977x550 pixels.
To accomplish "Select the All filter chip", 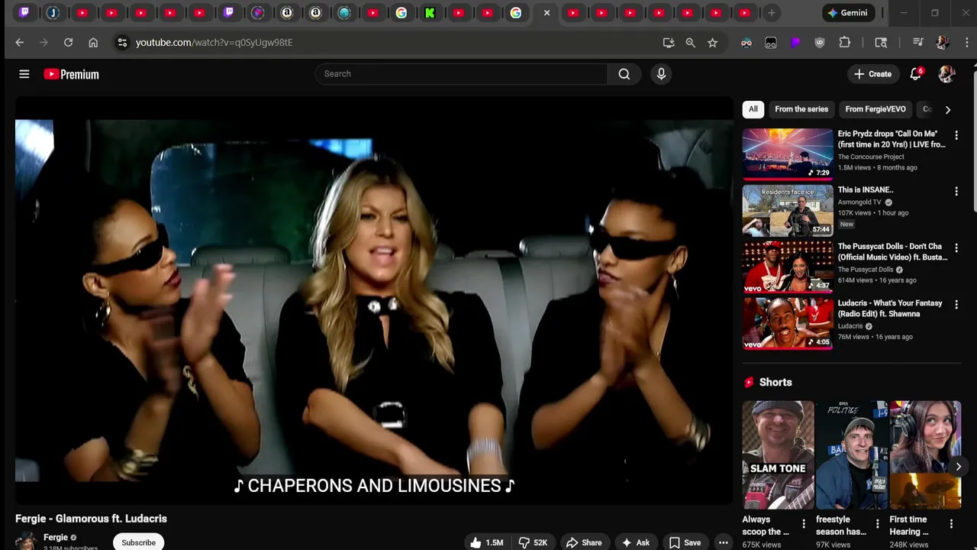I will coord(753,109).
